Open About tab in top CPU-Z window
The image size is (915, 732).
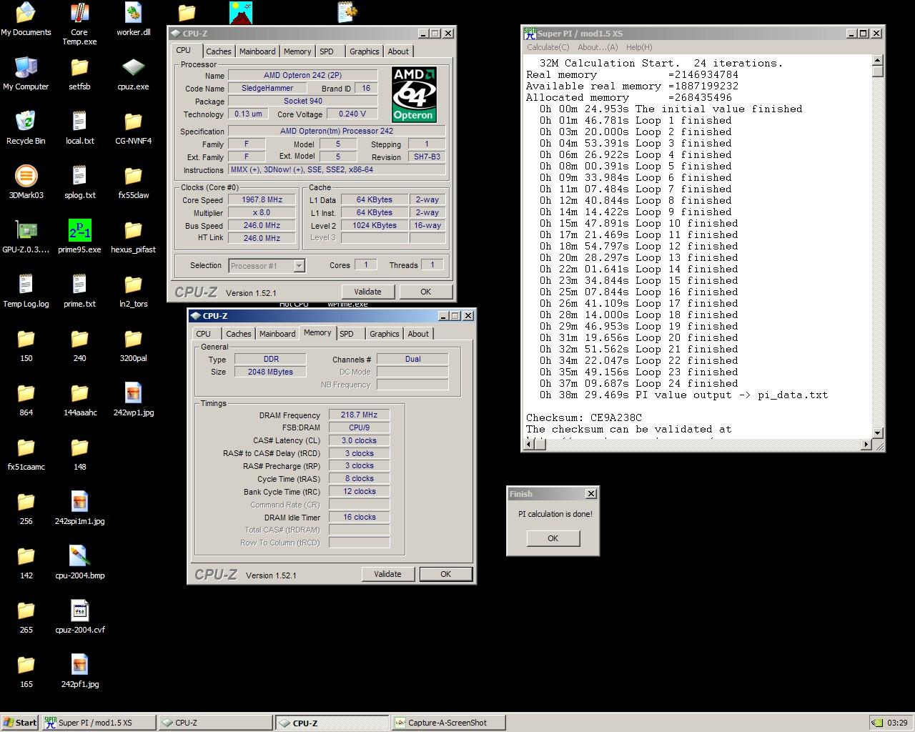click(398, 51)
